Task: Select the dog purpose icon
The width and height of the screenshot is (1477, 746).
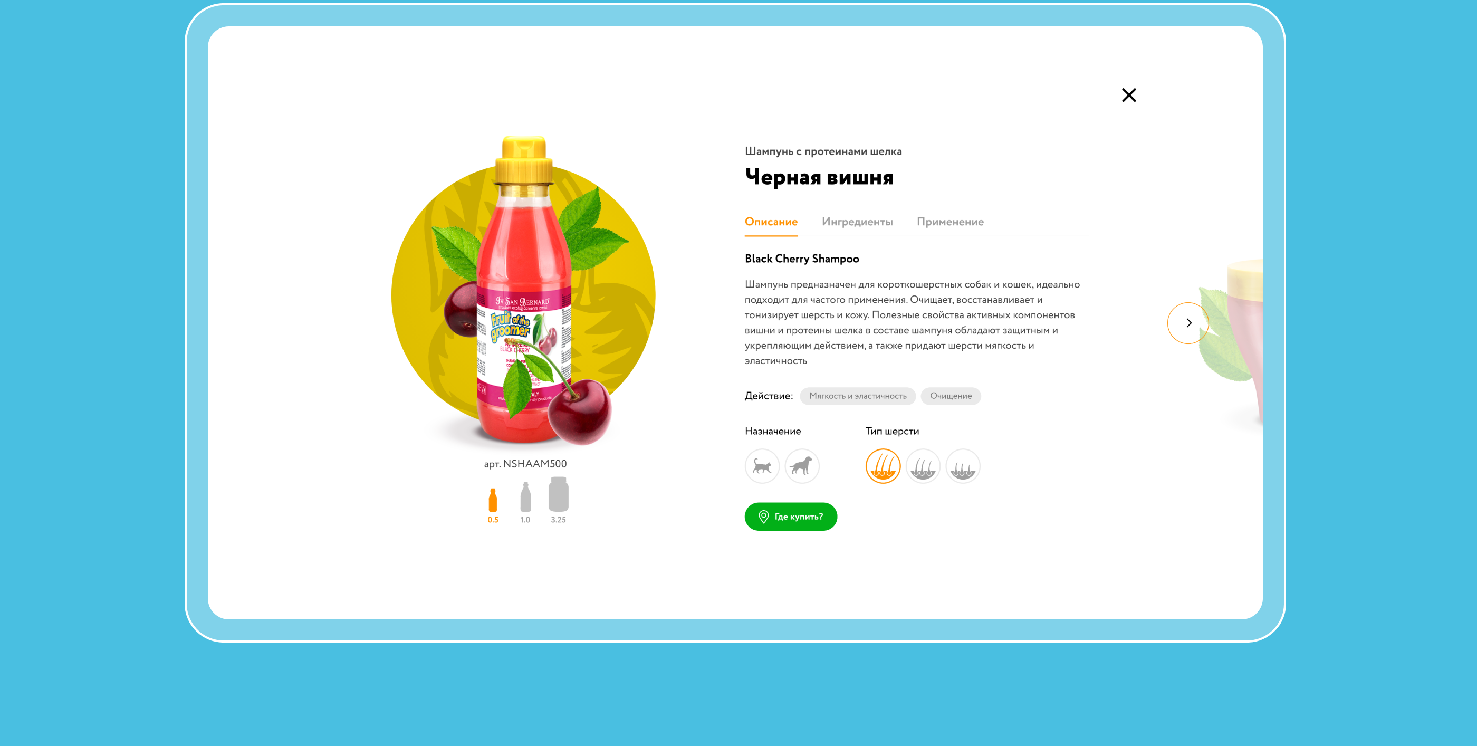Action: click(802, 466)
